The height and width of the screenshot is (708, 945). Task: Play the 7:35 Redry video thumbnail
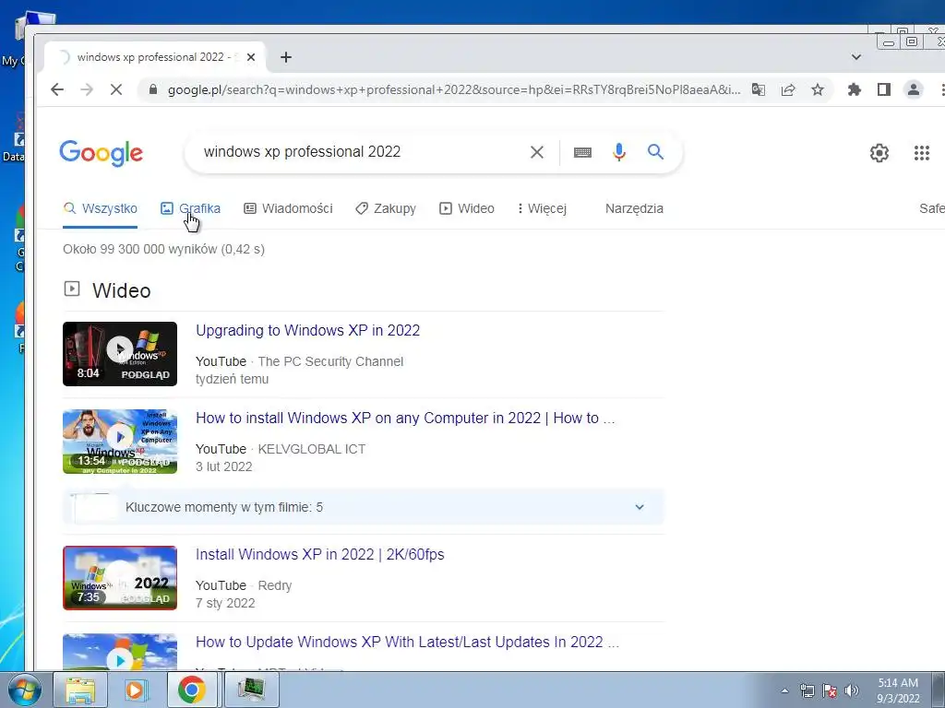[x=120, y=578]
